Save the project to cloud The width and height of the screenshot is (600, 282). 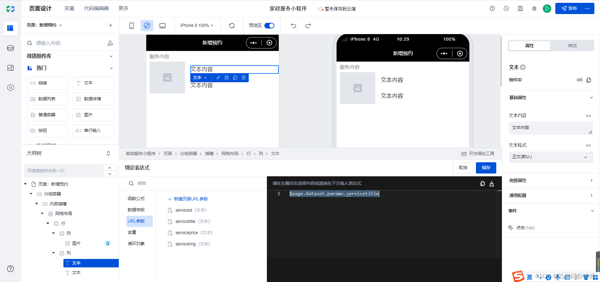tap(520, 8)
